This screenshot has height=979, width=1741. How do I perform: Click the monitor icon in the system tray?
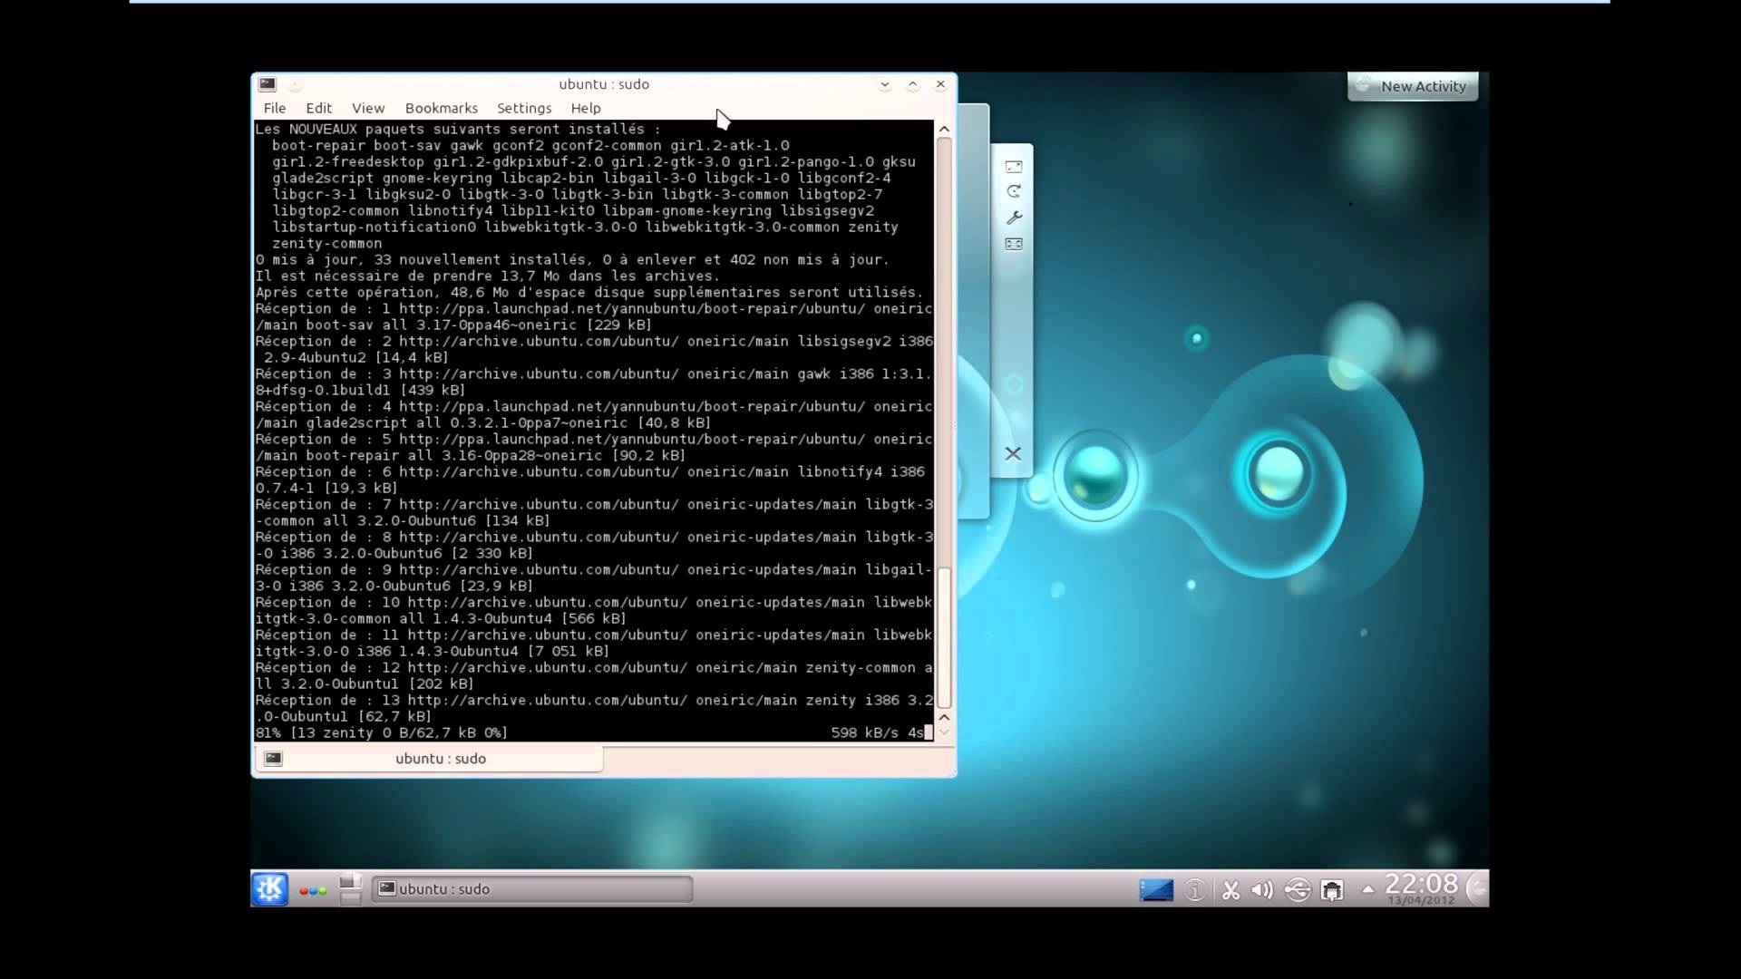[1156, 890]
